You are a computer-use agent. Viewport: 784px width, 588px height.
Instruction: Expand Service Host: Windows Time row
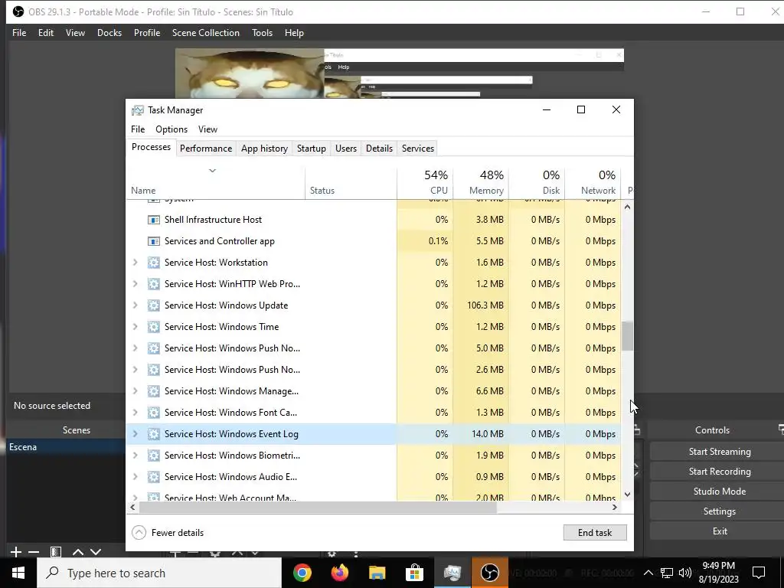(x=135, y=327)
